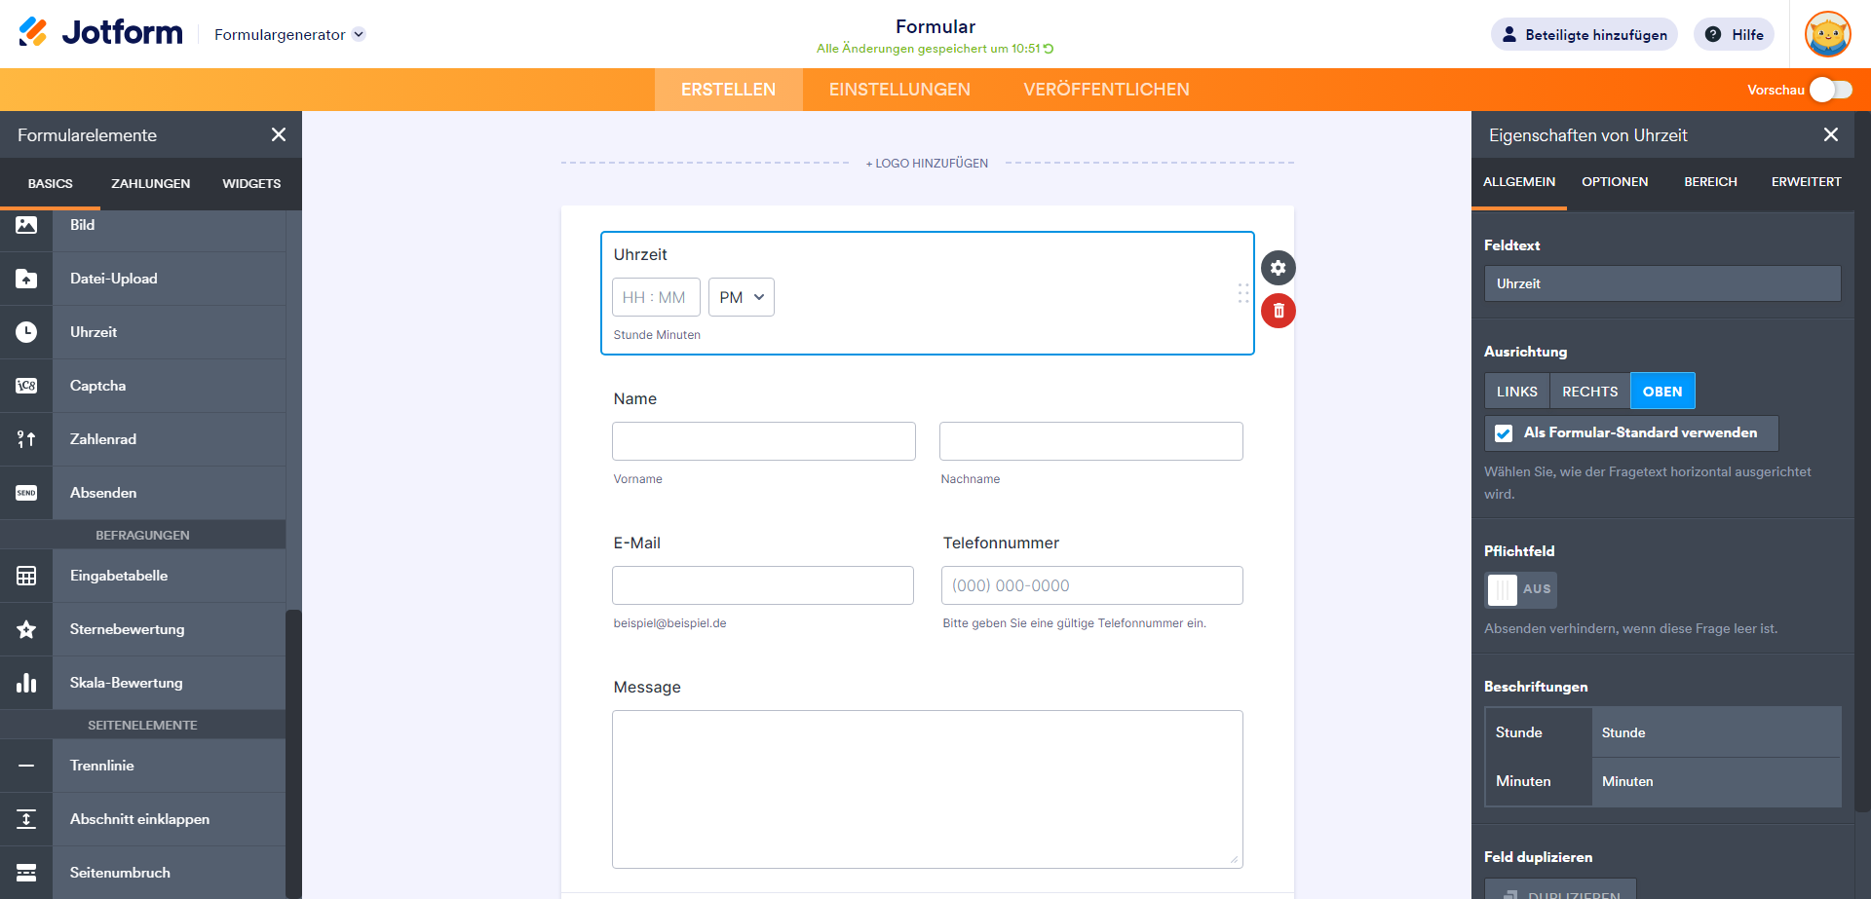Expand the Formulargenerator dropdown chevron
This screenshot has height=899, width=1871.
(x=359, y=34)
